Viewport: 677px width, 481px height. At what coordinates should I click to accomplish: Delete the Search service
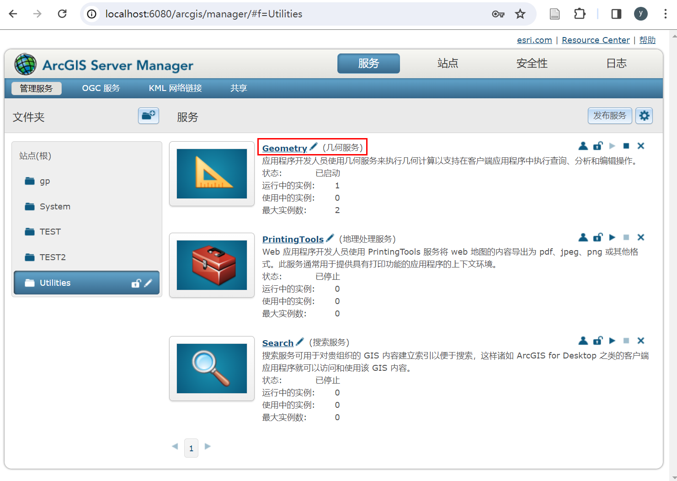(x=641, y=341)
